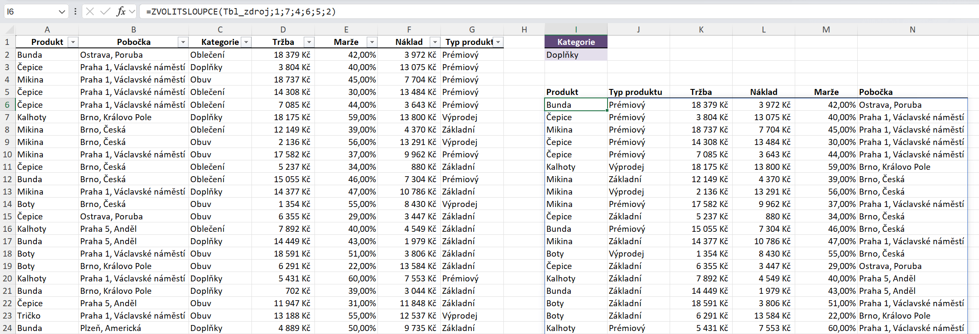Open the Typ produktu filter dropdown

498,42
